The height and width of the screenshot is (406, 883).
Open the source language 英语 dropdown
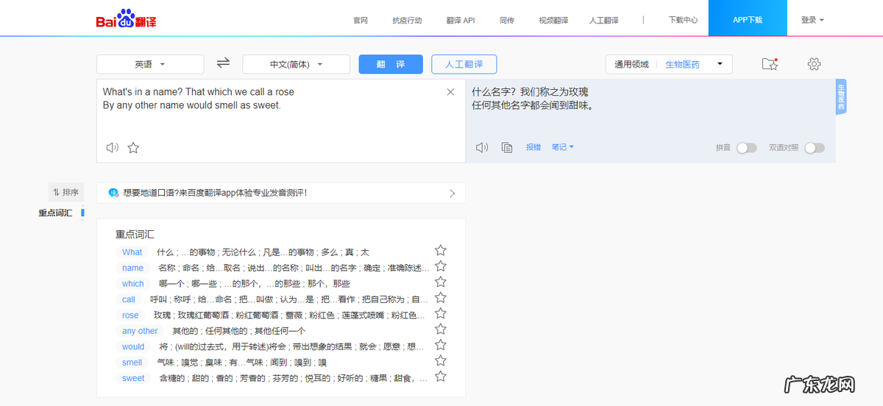point(150,64)
